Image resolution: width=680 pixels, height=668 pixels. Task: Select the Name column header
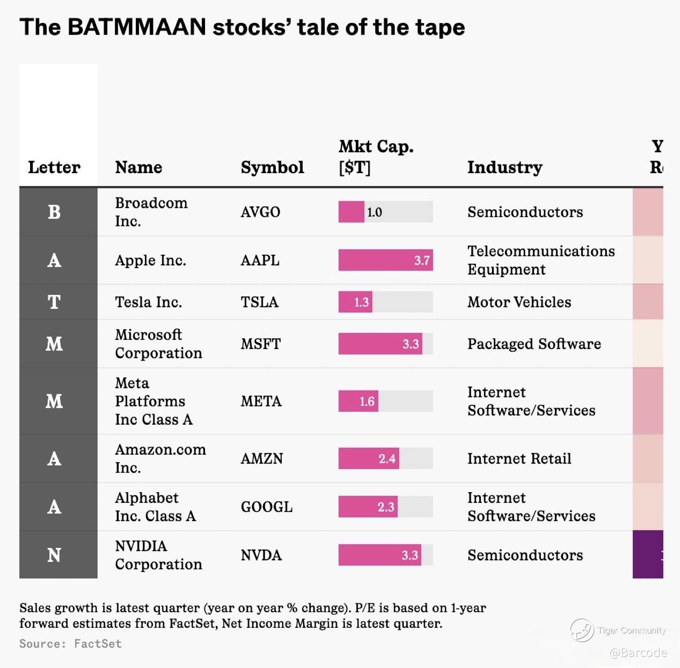pyautogui.click(x=139, y=167)
